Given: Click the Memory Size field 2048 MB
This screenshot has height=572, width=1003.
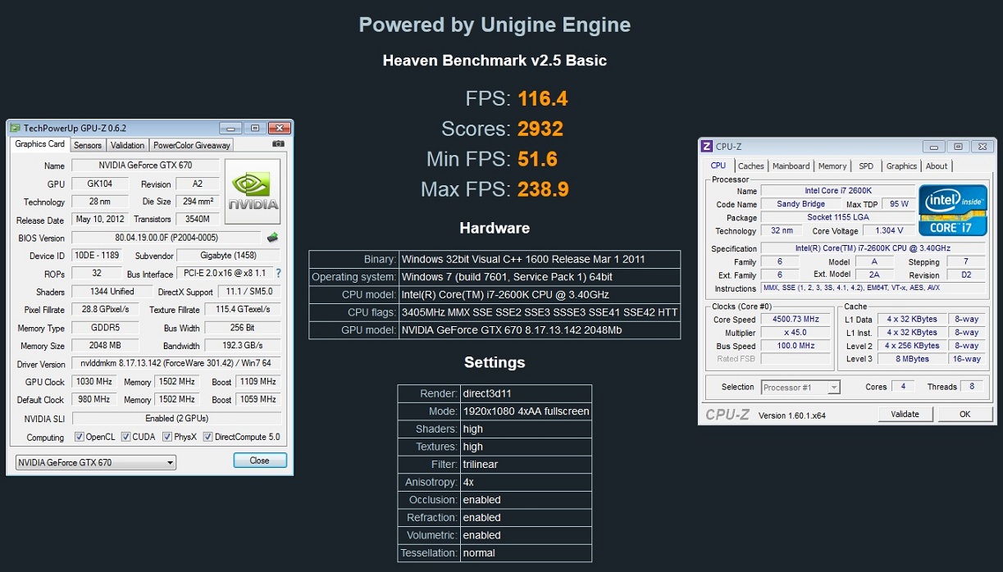Looking at the screenshot, I should tap(106, 346).
